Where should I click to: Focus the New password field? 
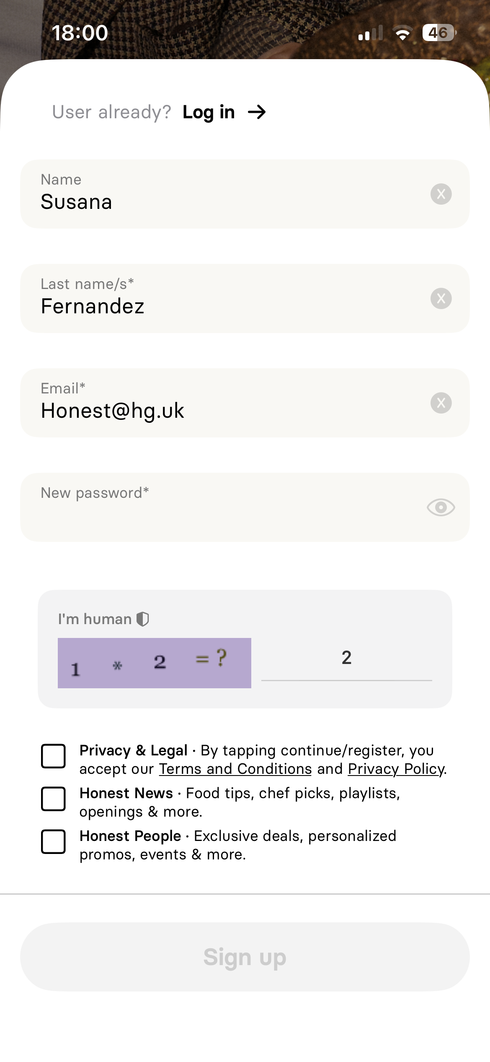click(245, 507)
